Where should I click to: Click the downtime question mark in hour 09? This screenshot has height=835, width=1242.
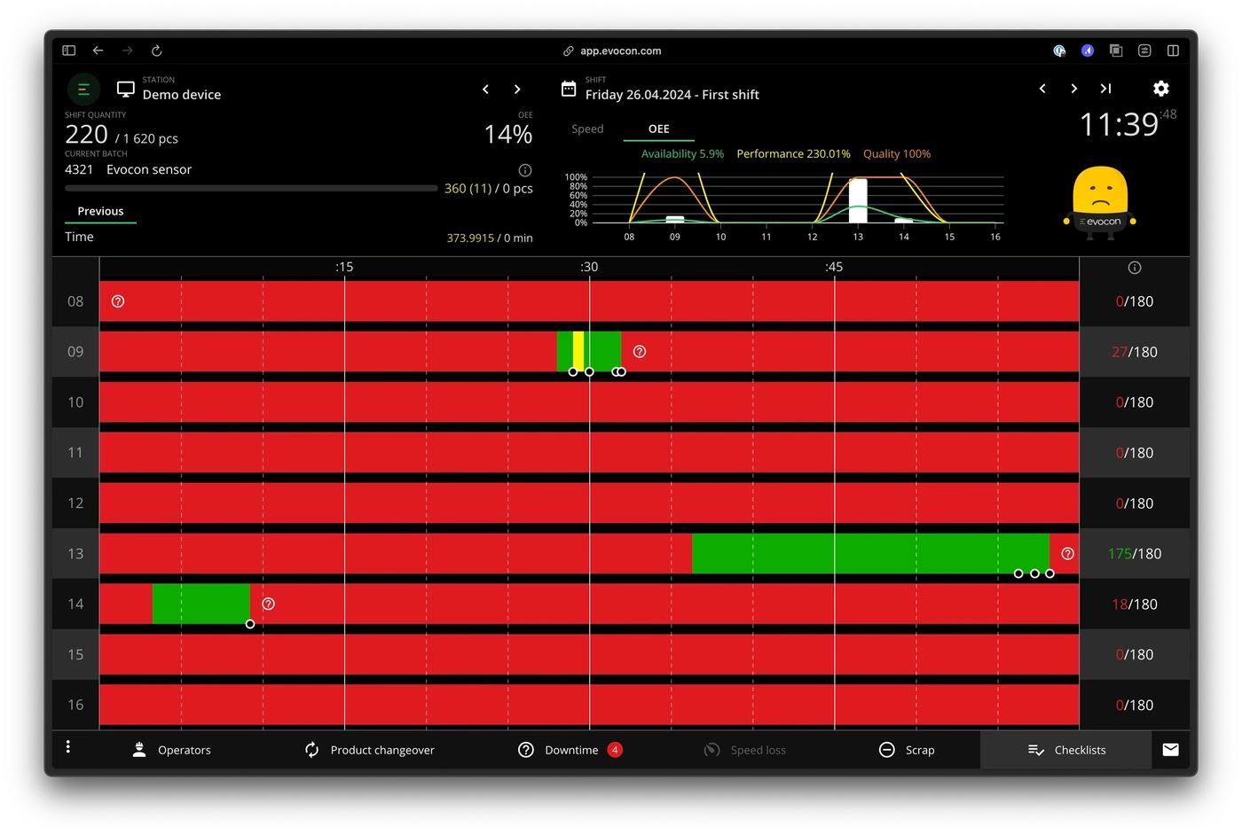coord(640,352)
